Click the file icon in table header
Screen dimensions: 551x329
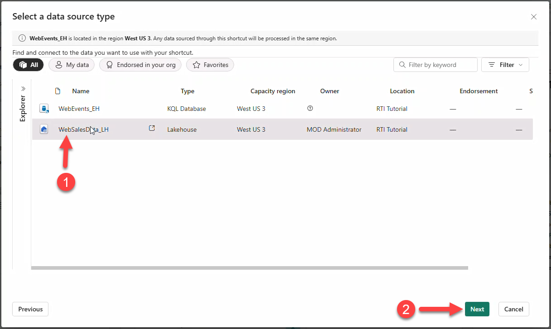tap(57, 91)
